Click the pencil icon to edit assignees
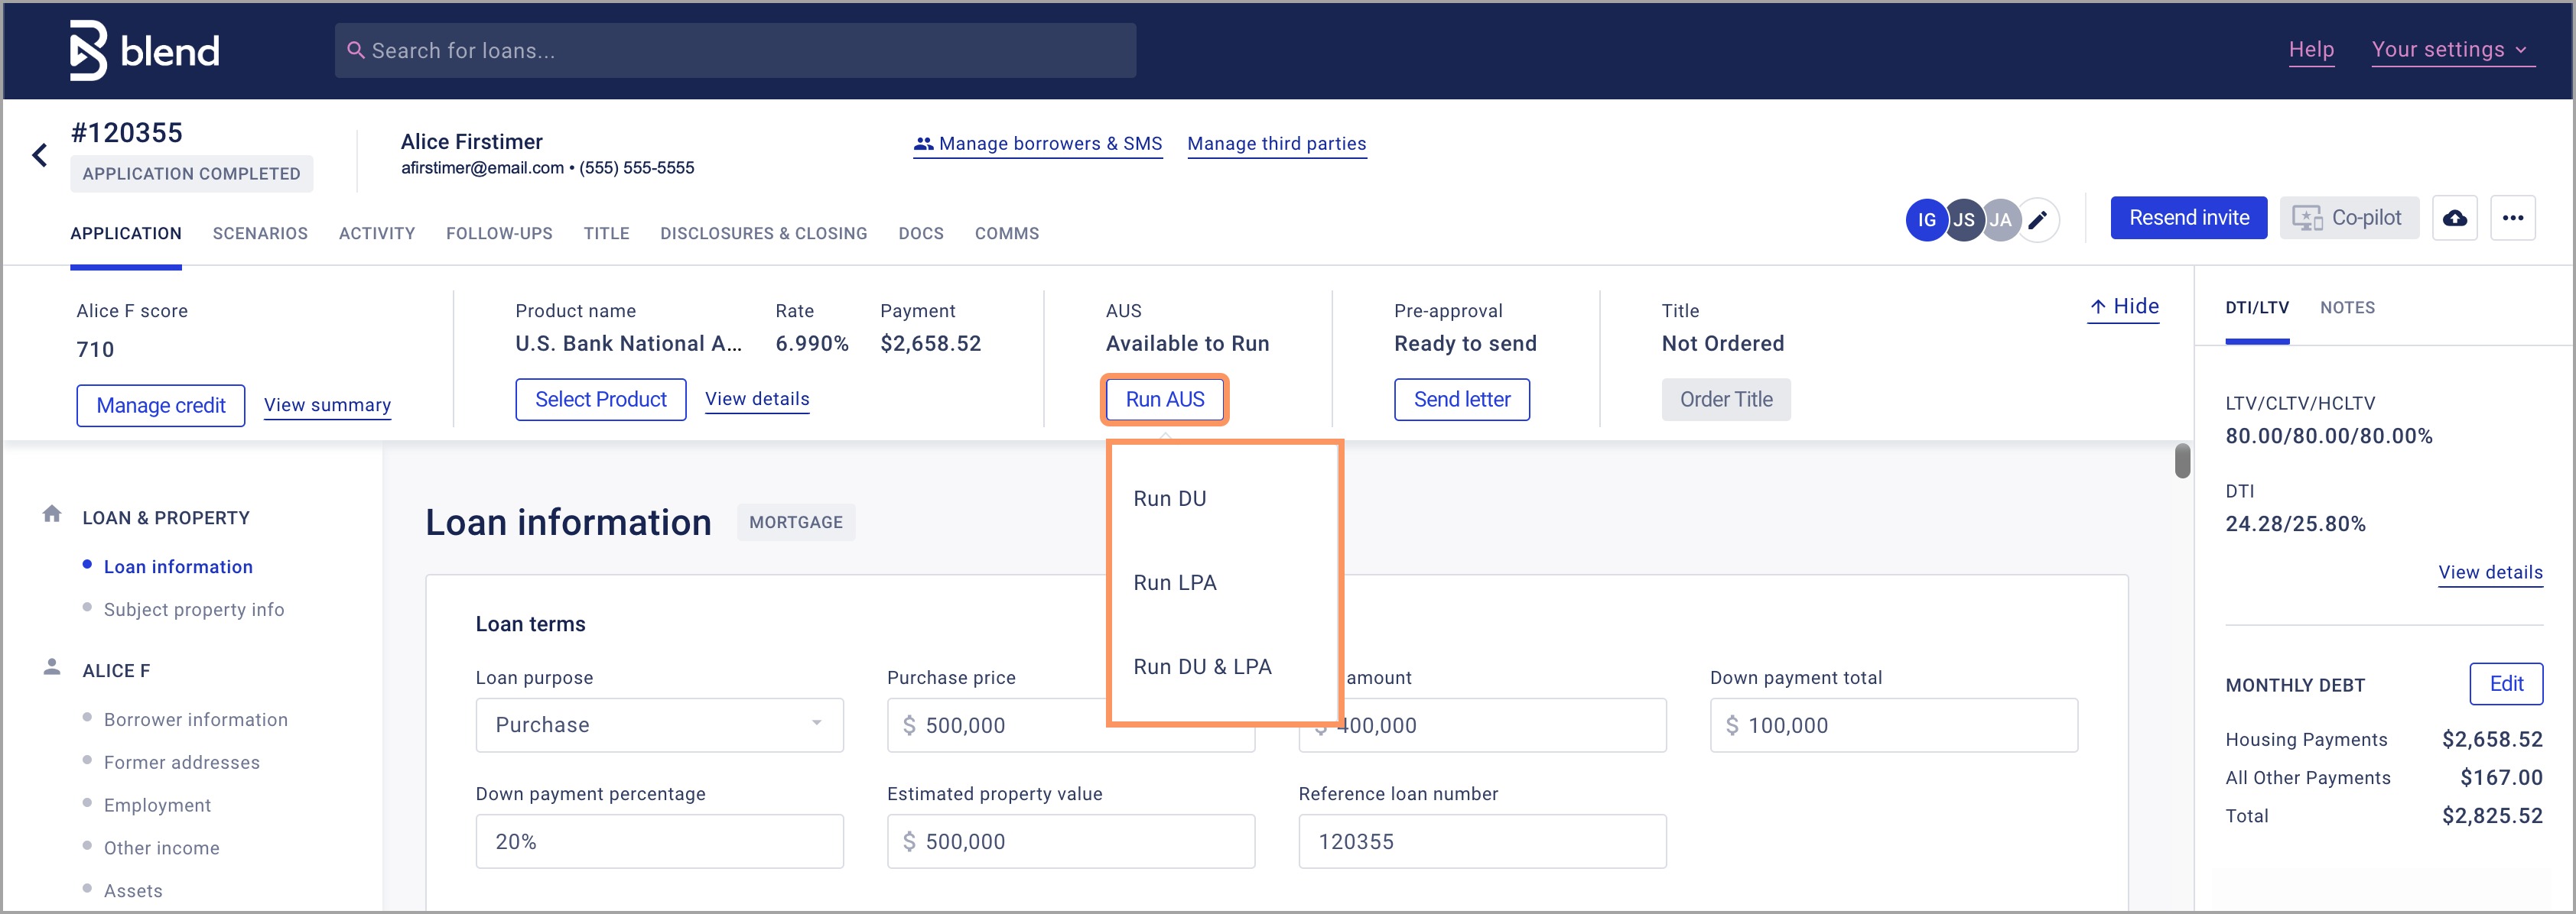This screenshot has height=914, width=2576. pyautogui.click(x=2037, y=220)
